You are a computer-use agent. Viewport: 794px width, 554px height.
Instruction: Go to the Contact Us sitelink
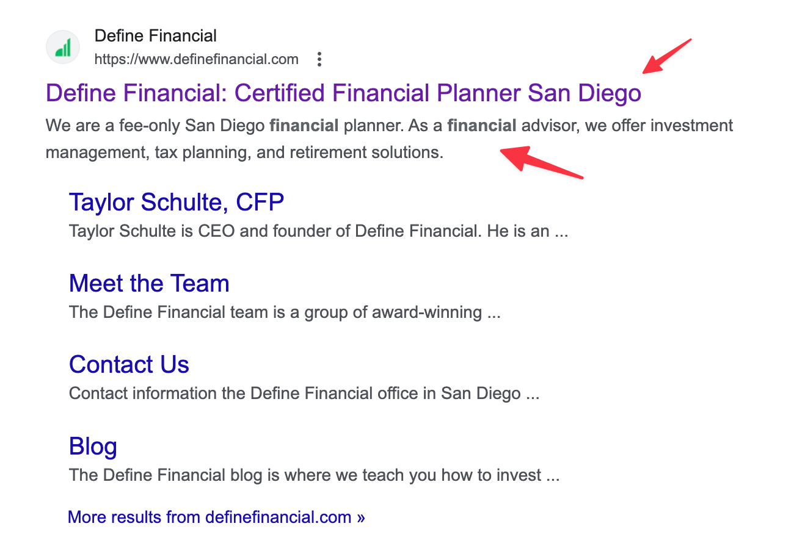point(129,364)
